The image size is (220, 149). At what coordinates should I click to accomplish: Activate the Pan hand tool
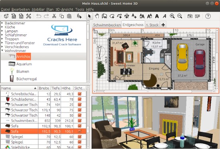coord(97,16)
